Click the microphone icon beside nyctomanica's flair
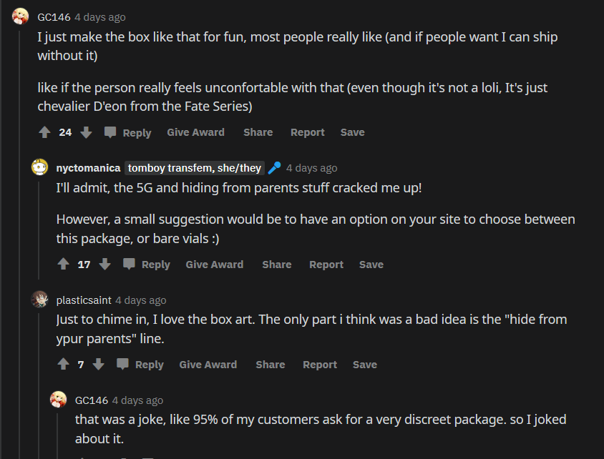Viewport: 604px width, 459px height. point(274,168)
